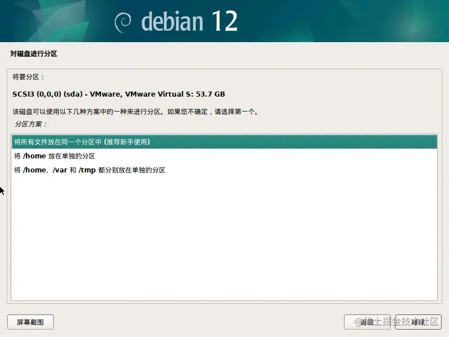Continue installation with the 继续 button

(x=418, y=322)
